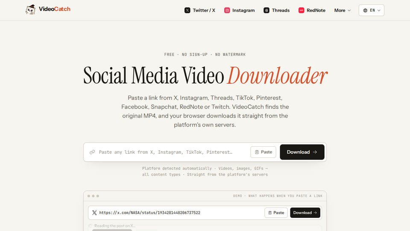Click the Paste button in the demo panel

276,213
